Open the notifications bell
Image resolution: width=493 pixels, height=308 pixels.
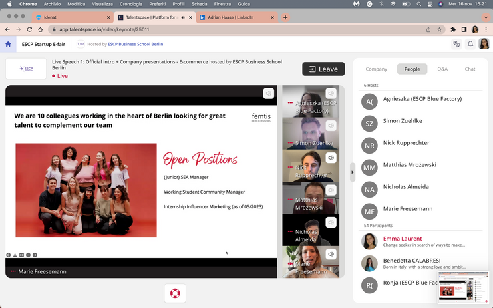click(x=470, y=44)
